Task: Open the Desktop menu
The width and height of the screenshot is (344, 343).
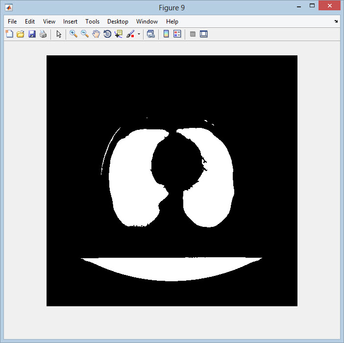Action: [x=118, y=22]
